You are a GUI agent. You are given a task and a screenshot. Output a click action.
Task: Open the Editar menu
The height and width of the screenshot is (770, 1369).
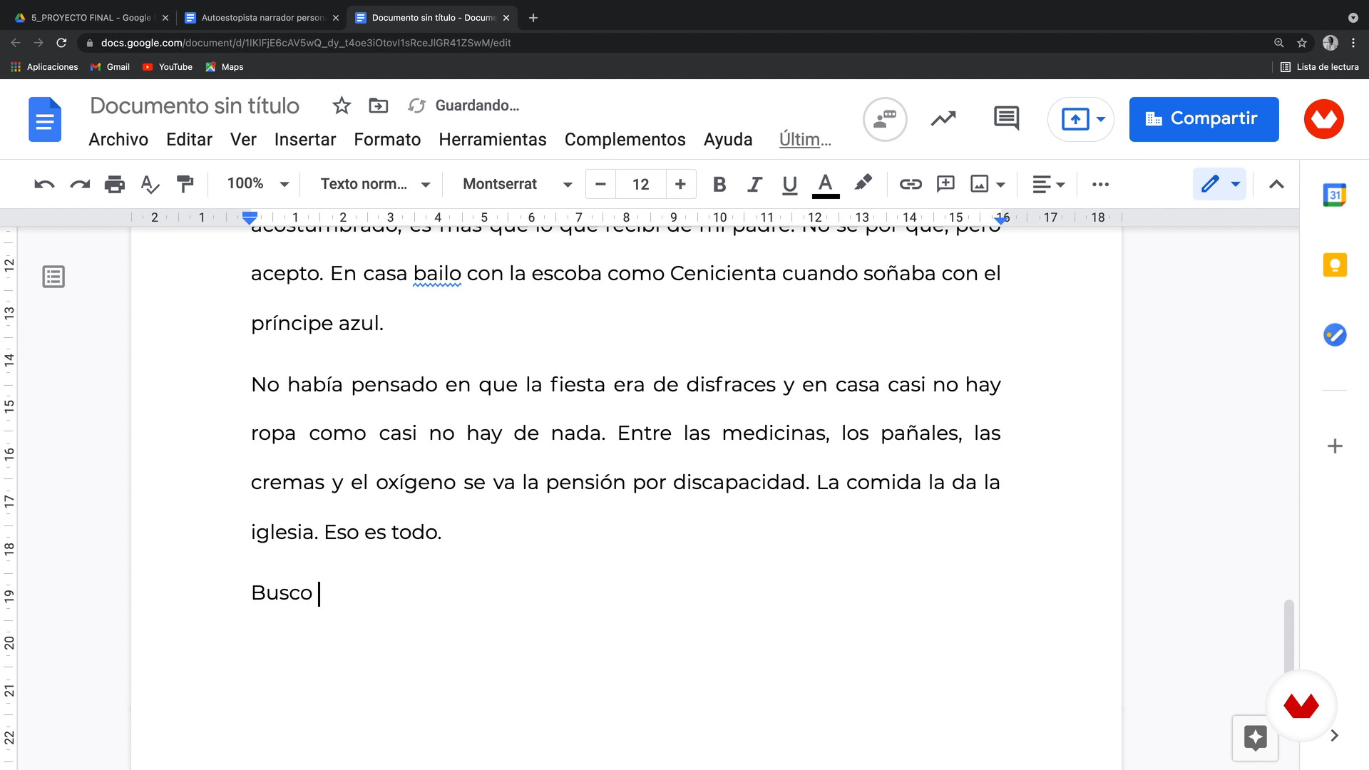coord(189,139)
